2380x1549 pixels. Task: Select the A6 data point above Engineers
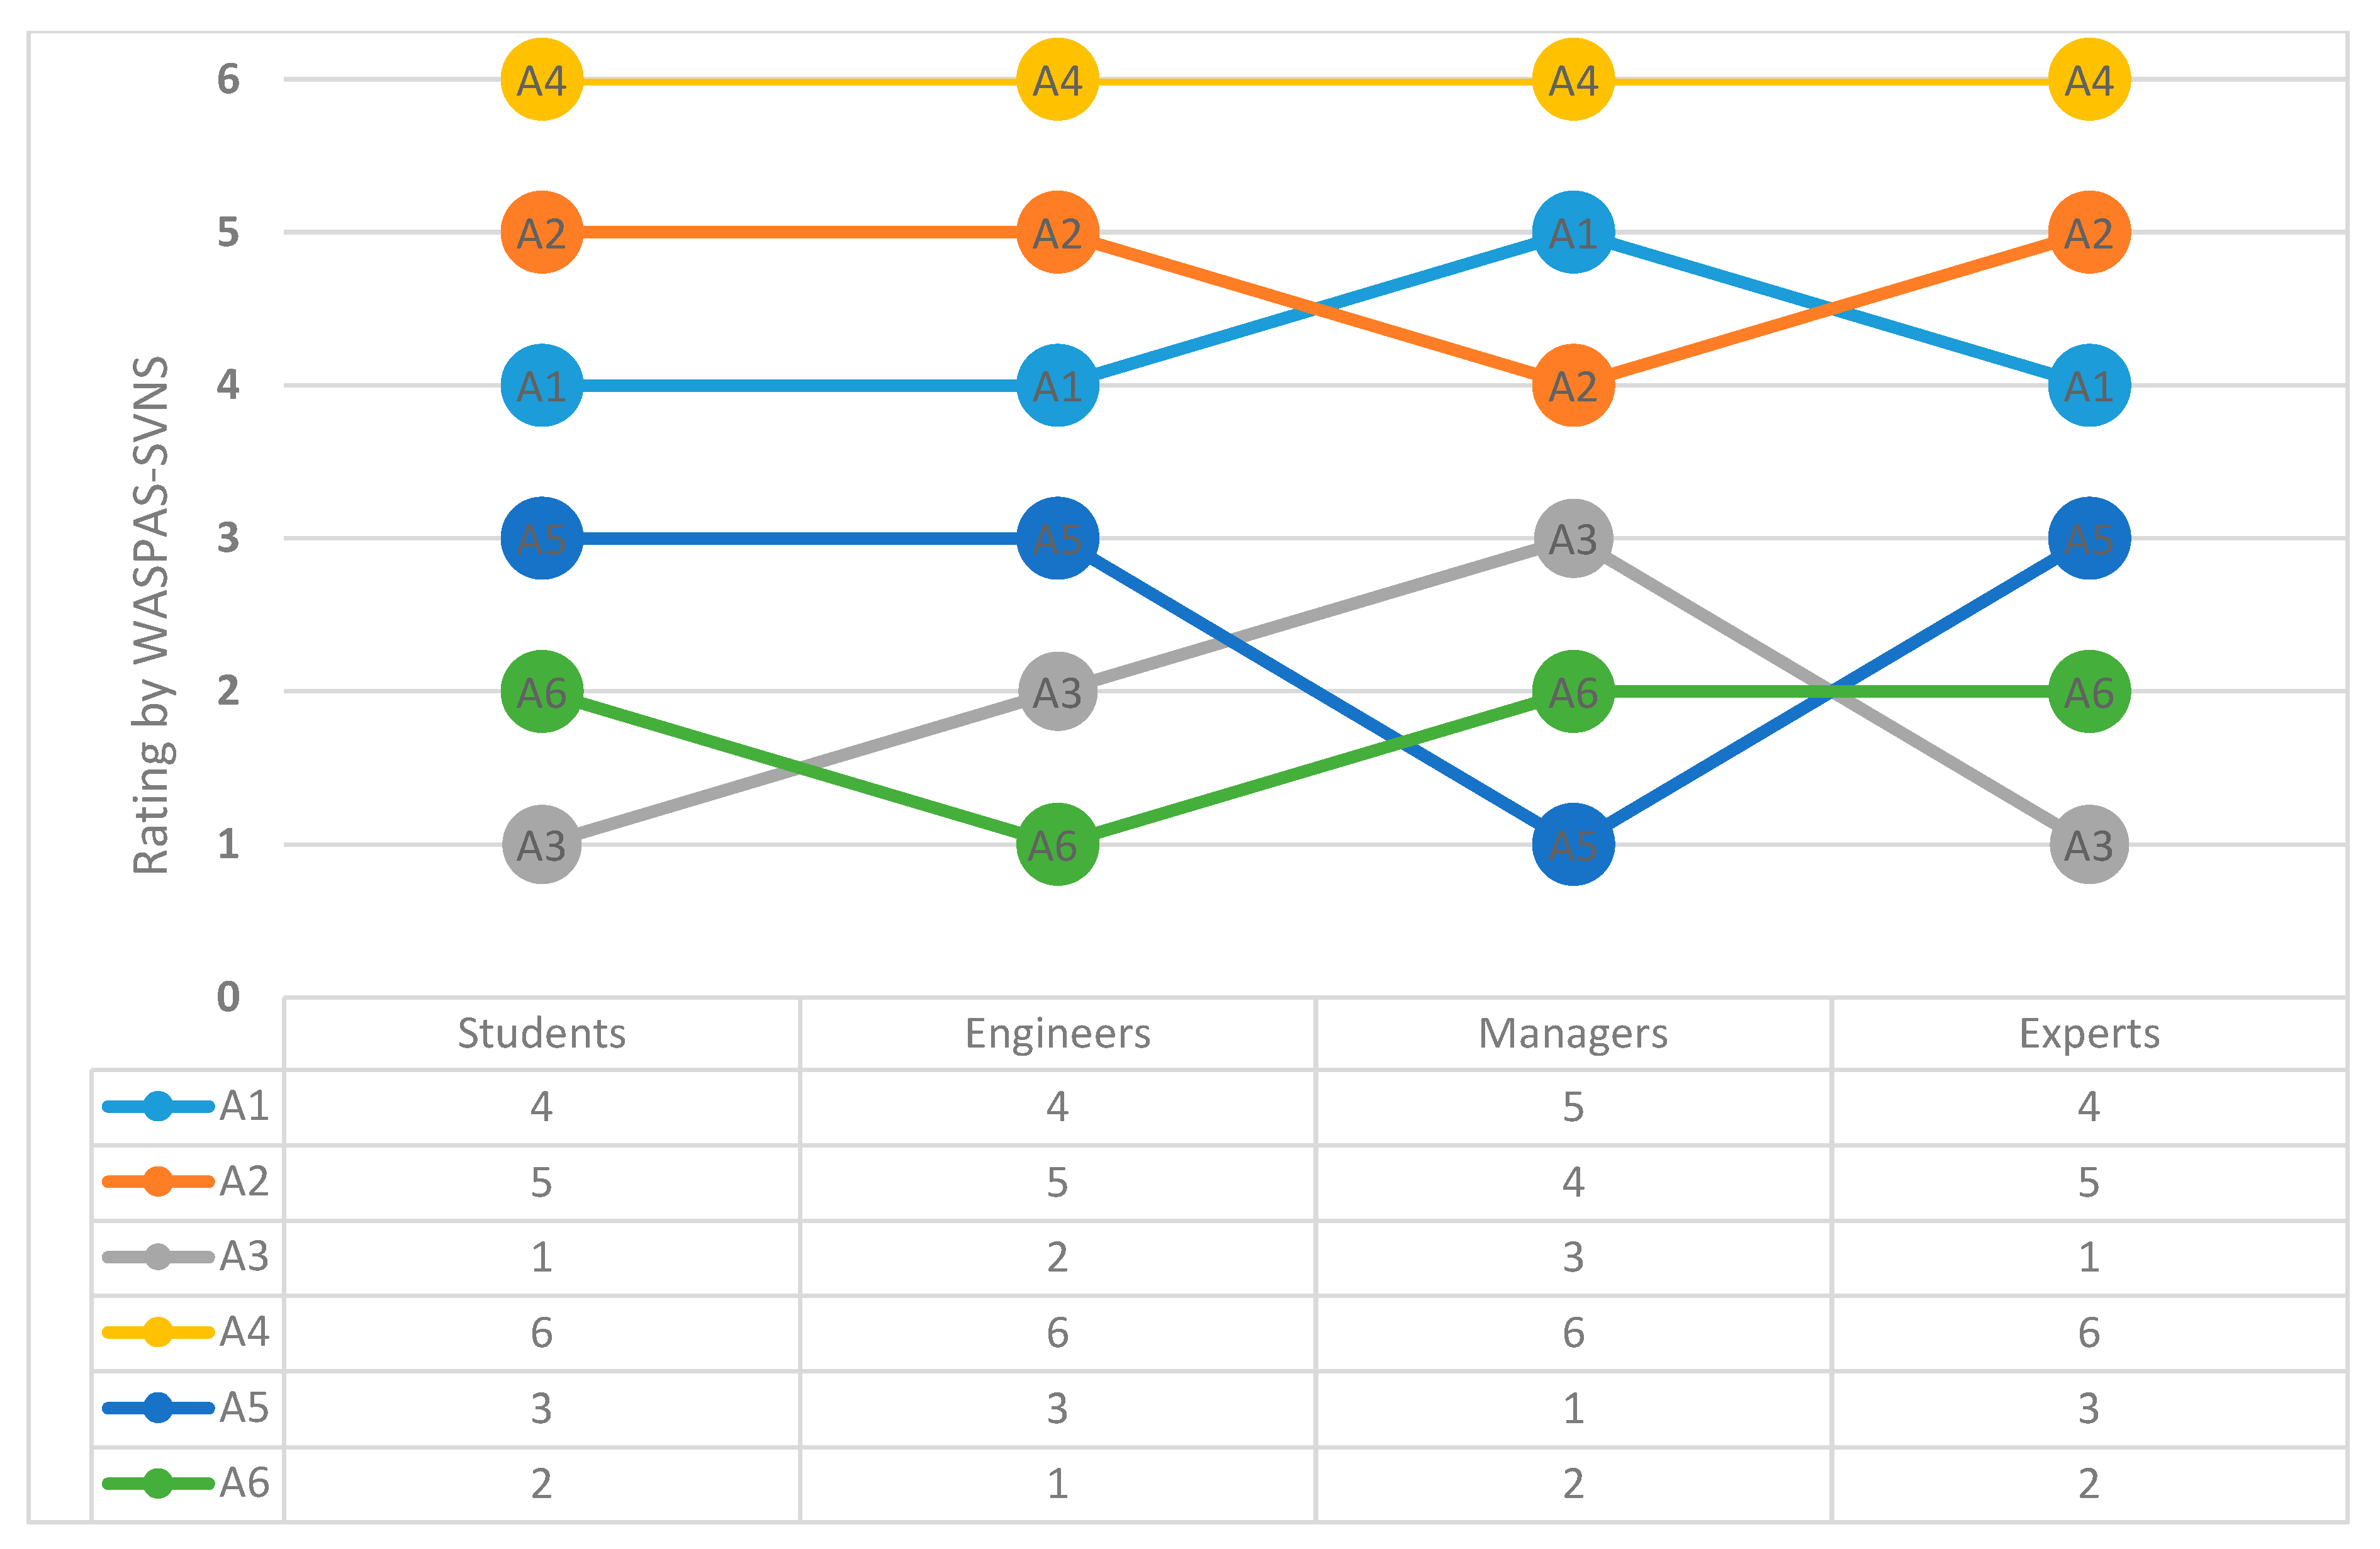click(1057, 845)
